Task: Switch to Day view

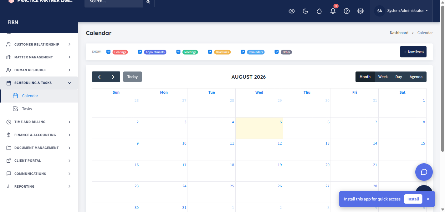Action: tap(399, 77)
